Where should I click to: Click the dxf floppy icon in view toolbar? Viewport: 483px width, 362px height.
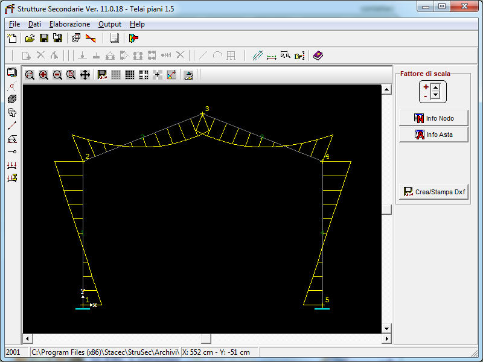[102, 75]
